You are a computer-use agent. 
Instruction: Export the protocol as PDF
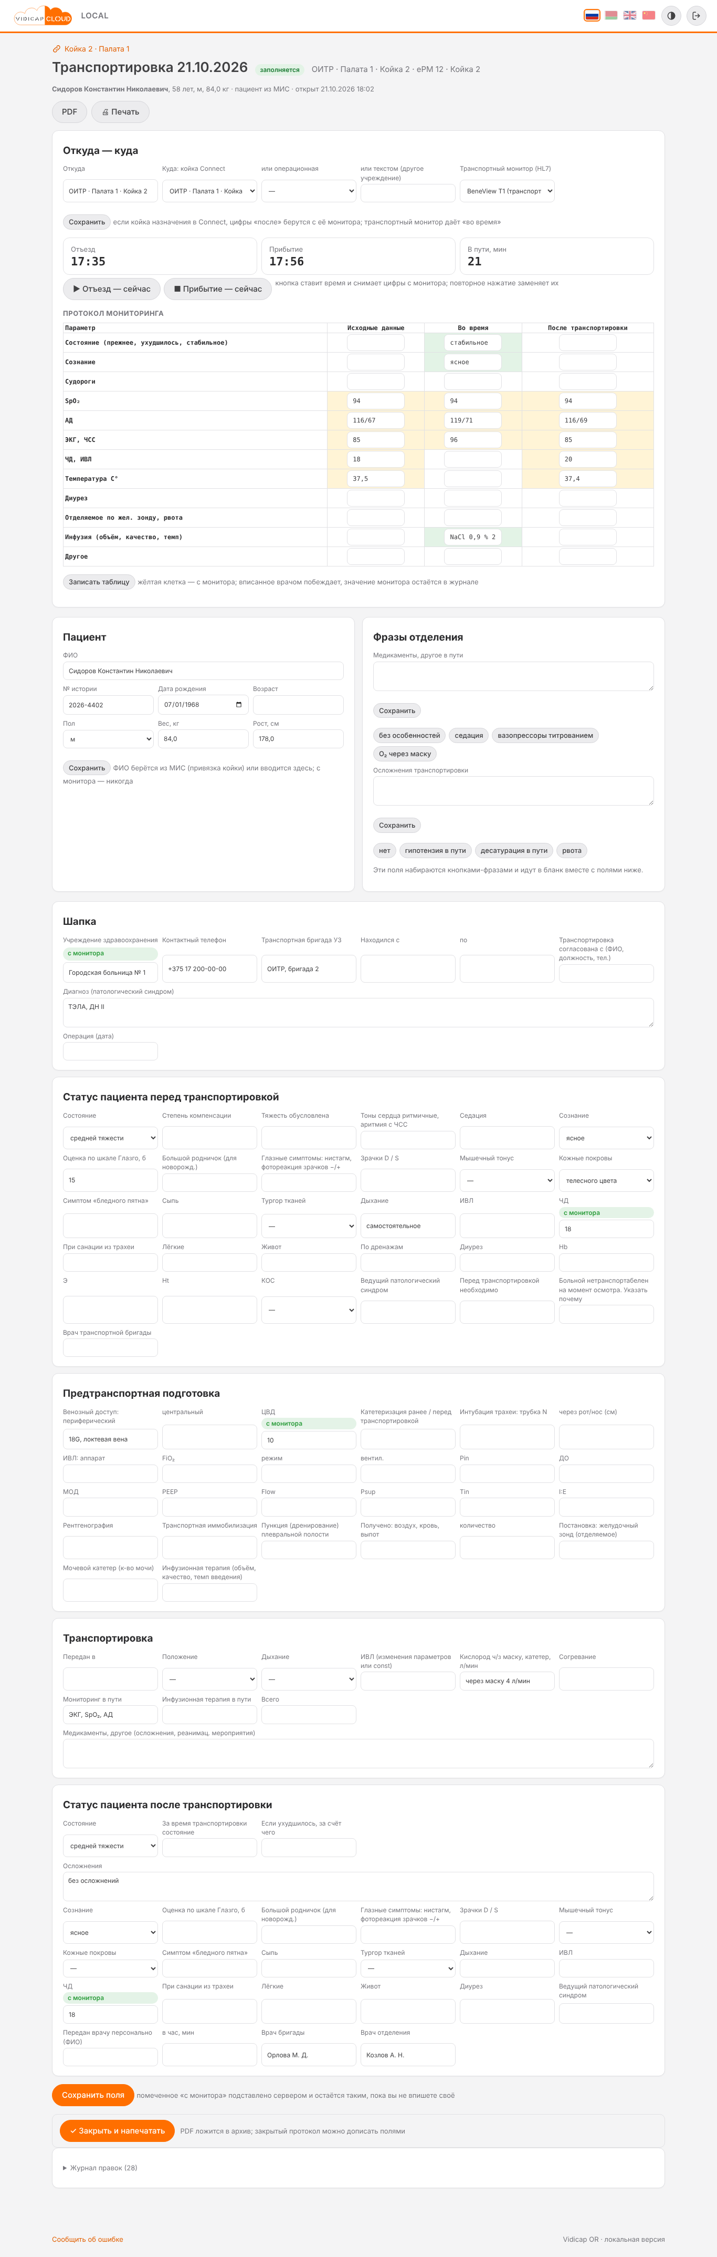(69, 112)
